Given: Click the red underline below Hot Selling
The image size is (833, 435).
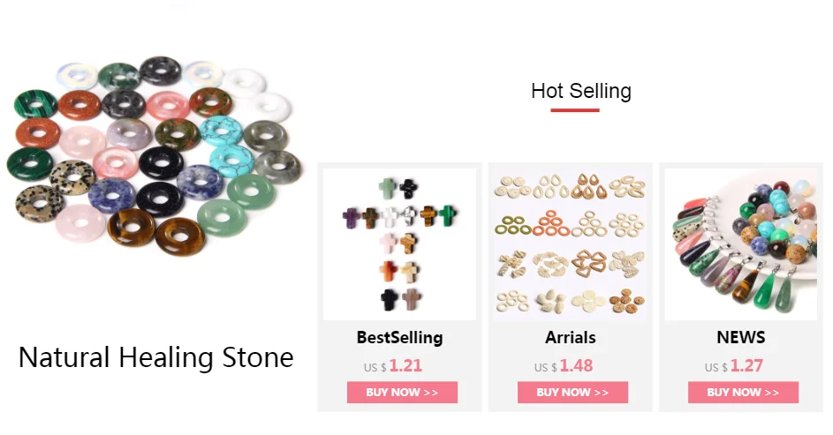Looking at the screenshot, I should pyautogui.click(x=575, y=110).
